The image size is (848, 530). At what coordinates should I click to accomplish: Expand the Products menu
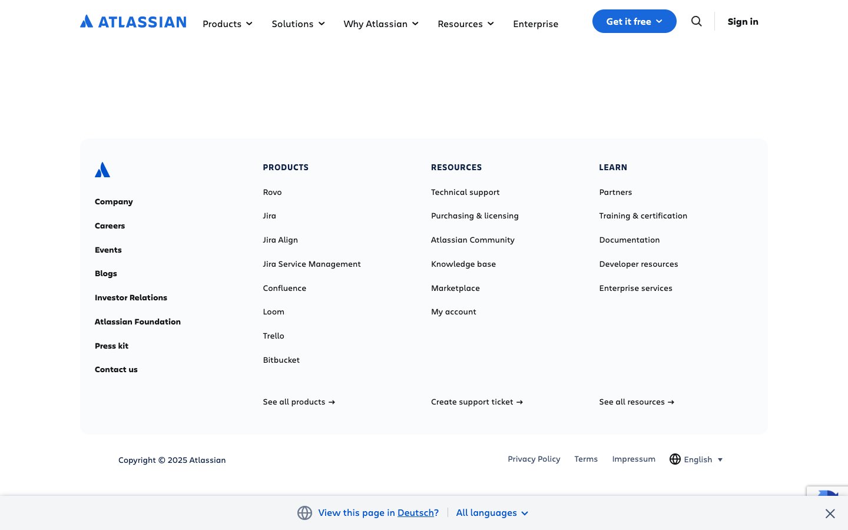point(227,24)
